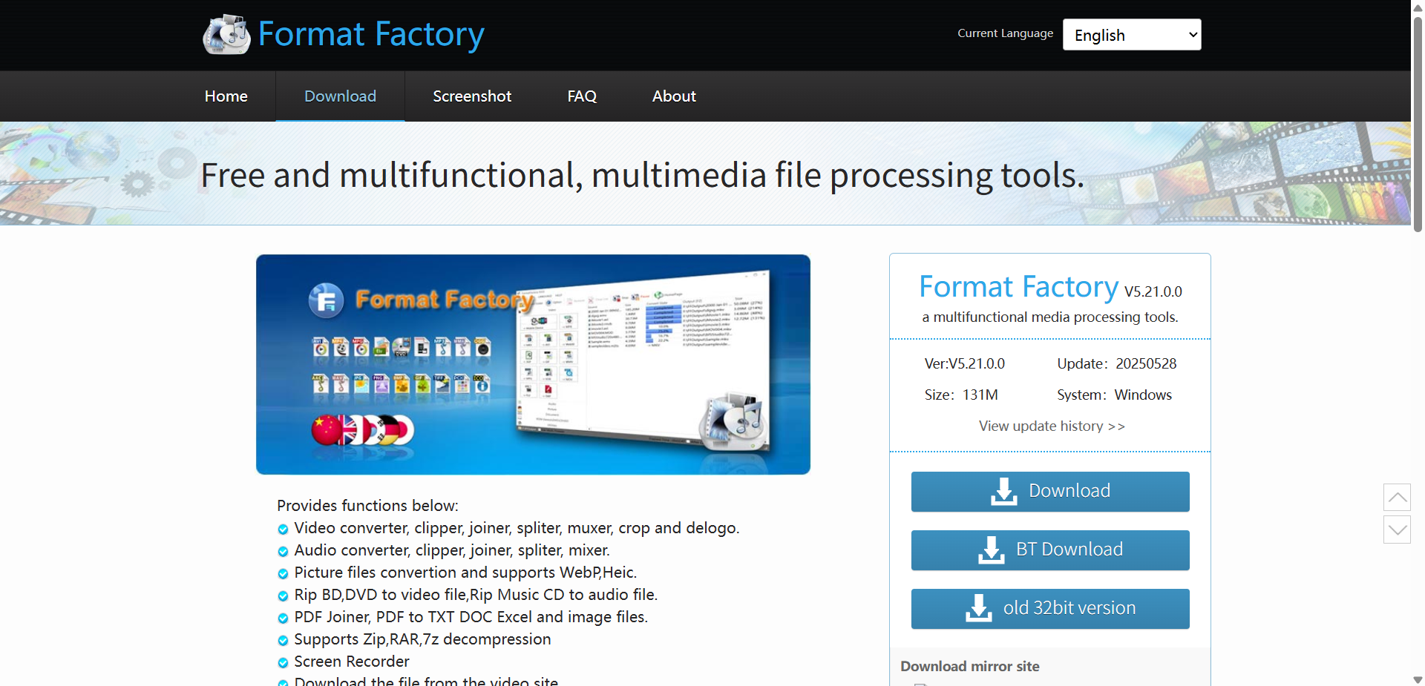
Task: Click 'Video converter, clipper, joiner' feature text
Action: [x=517, y=528]
